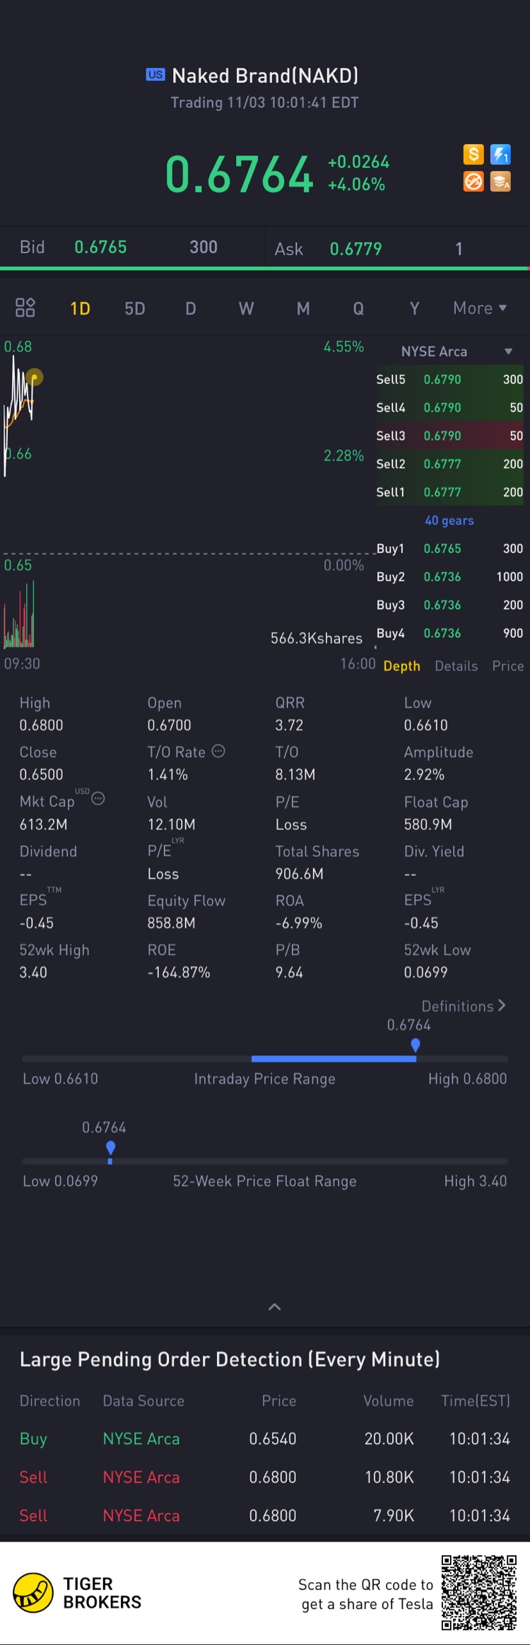This screenshot has height=1645, width=530.
Task: Switch to the Y yearly chart tab
Action: pos(415,308)
